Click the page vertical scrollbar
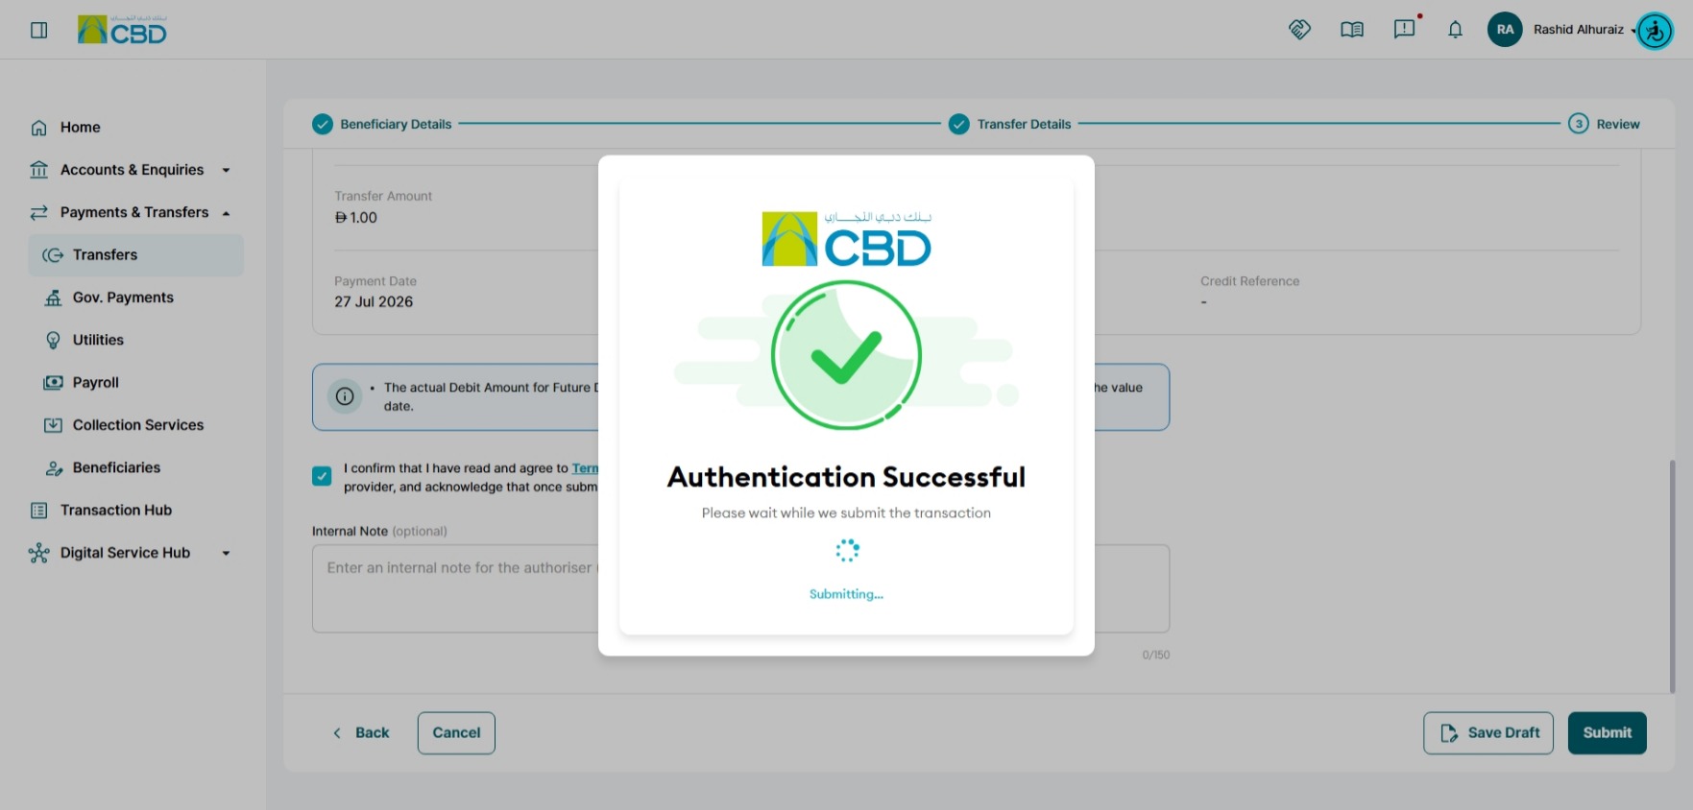The image size is (1693, 810). pos(1672,576)
